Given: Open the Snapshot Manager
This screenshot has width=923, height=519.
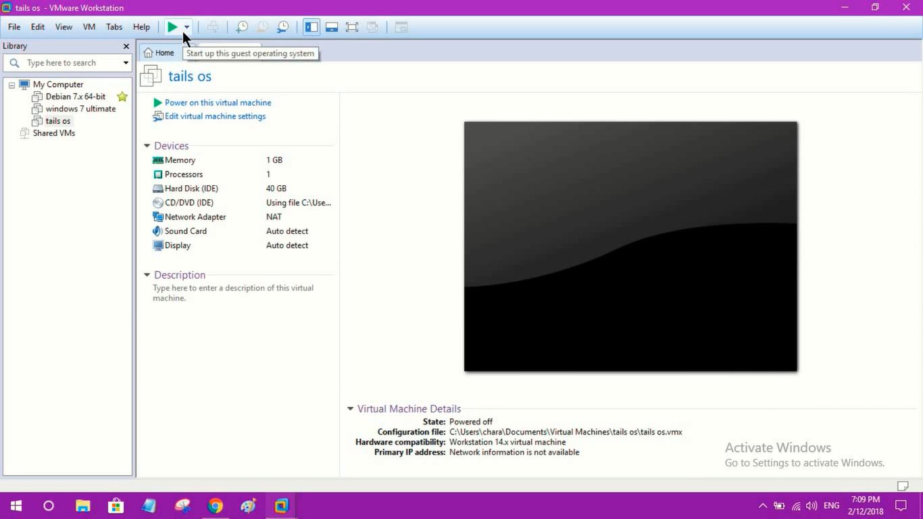Looking at the screenshot, I should (x=282, y=26).
